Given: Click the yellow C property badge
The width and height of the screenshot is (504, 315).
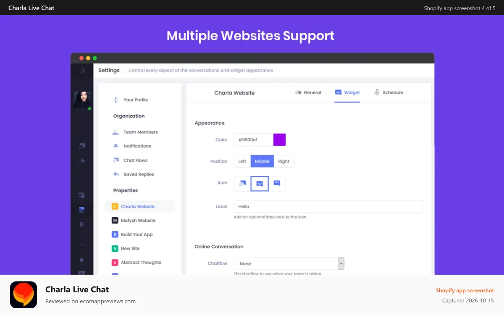Looking at the screenshot, I should pos(115,206).
